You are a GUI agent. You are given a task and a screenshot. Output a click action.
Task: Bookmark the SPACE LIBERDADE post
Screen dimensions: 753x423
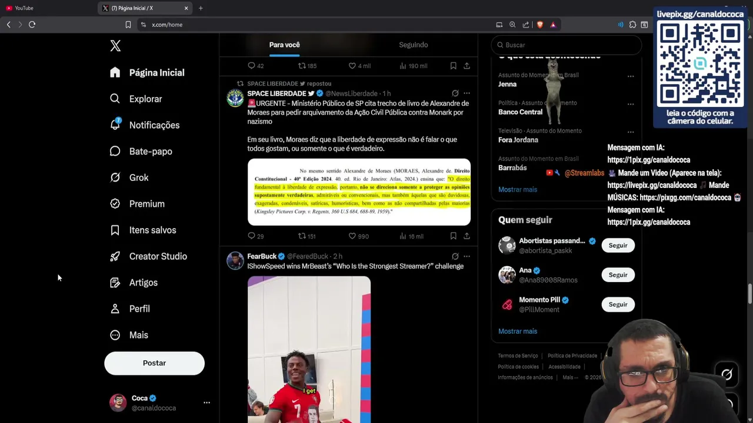pyautogui.click(x=453, y=236)
